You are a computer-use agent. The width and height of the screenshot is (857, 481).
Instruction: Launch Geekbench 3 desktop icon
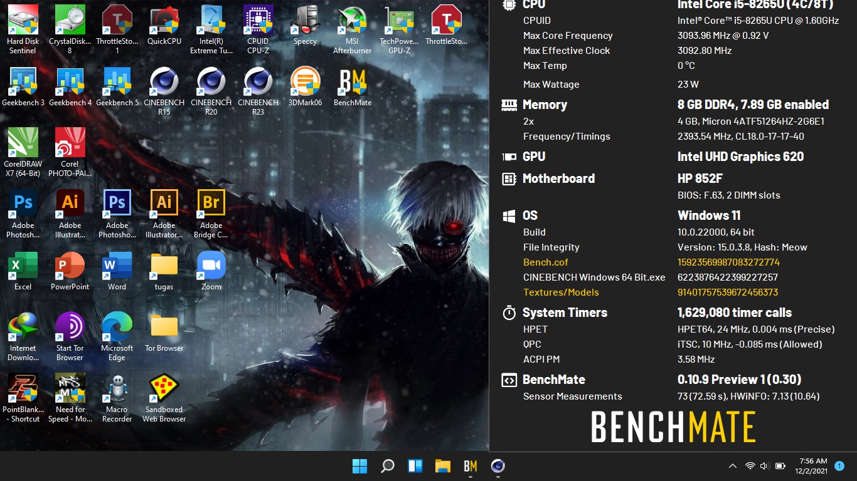tap(23, 86)
